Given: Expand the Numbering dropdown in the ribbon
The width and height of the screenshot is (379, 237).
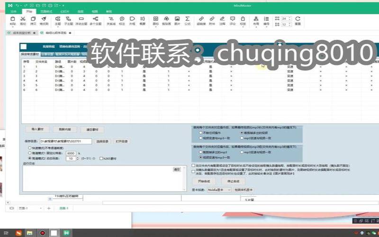Looking at the screenshot, I should (266, 27).
